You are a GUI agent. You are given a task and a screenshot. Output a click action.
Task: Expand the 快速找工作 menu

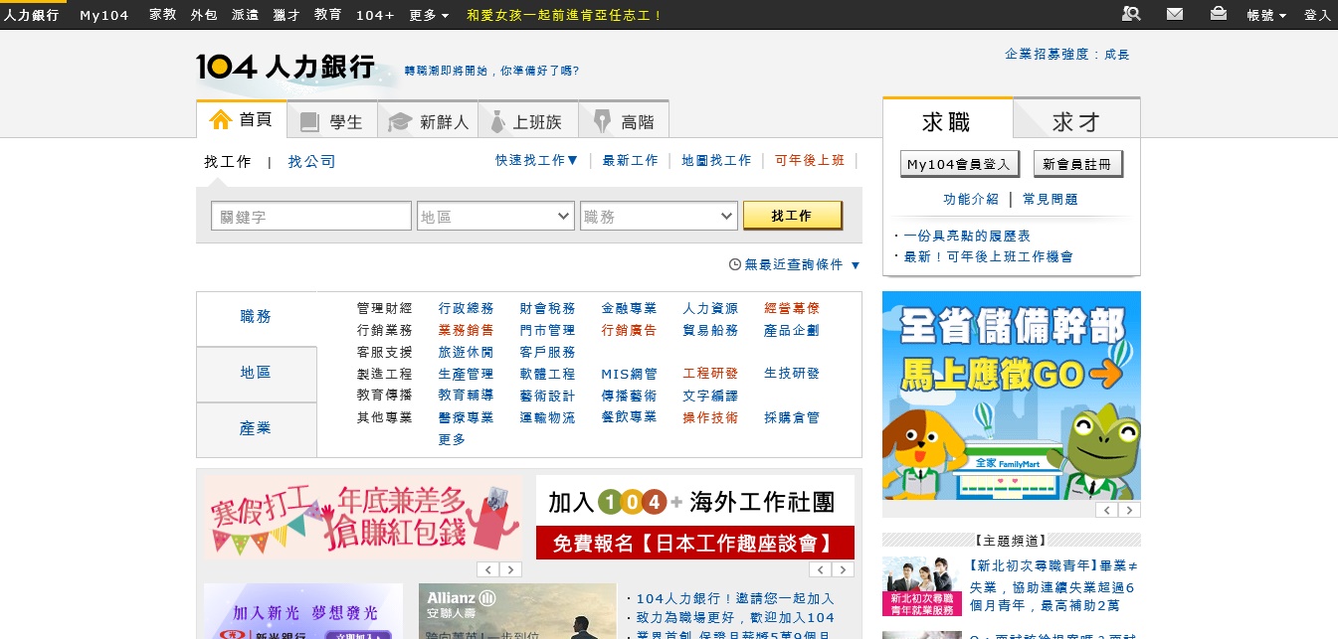point(535,160)
